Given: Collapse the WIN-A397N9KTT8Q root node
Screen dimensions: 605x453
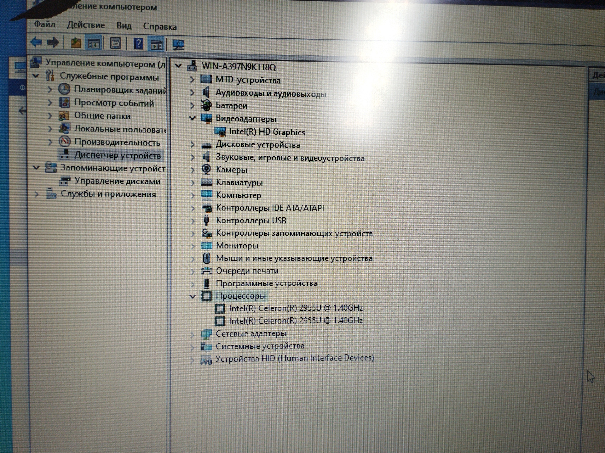Looking at the screenshot, I should click(x=178, y=66).
